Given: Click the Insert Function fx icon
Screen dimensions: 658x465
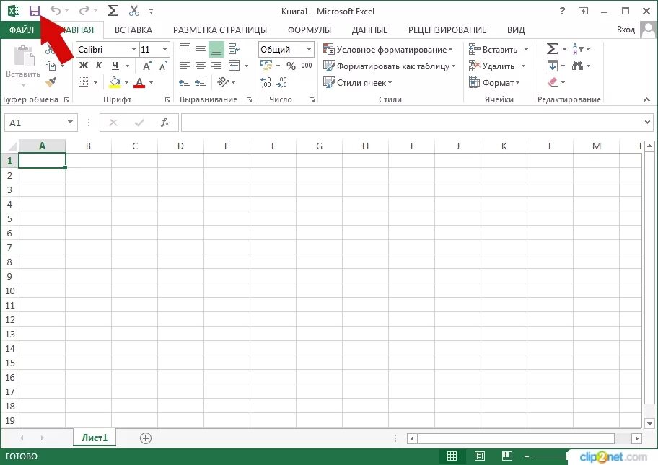Looking at the screenshot, I should click(x=165, y=123).
